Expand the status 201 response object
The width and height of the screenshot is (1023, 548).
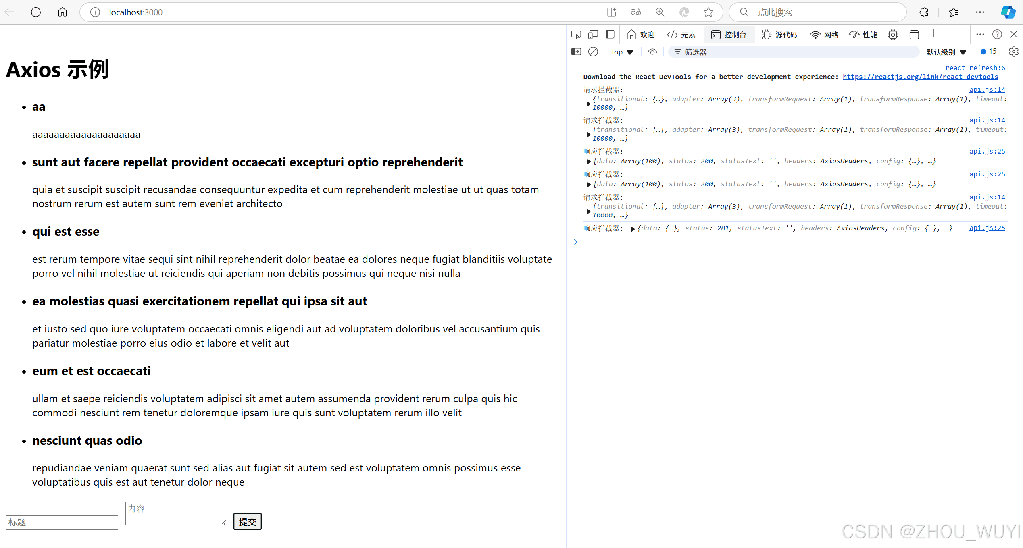pyautogui.click(x=633, y=229)
